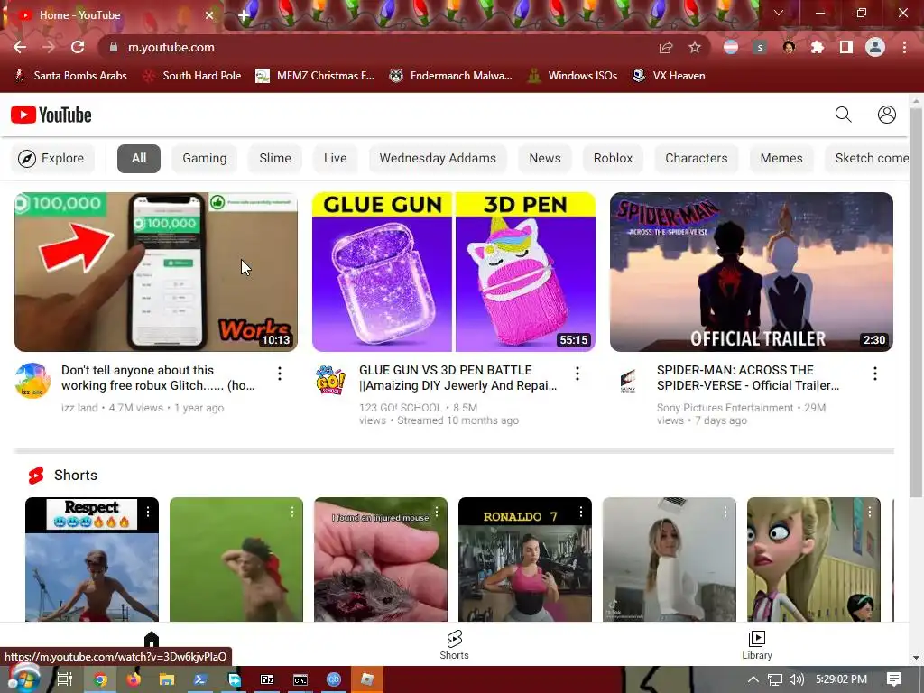The image size is (924, 693).
Task: Open the extensions puzzle icon
Action: click(x=818, y=47)
